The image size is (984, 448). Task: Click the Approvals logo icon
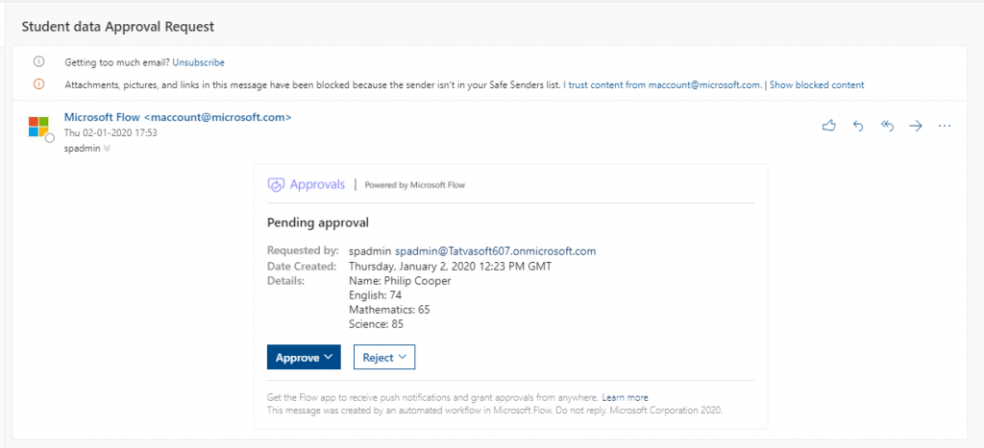pos(276,184)
